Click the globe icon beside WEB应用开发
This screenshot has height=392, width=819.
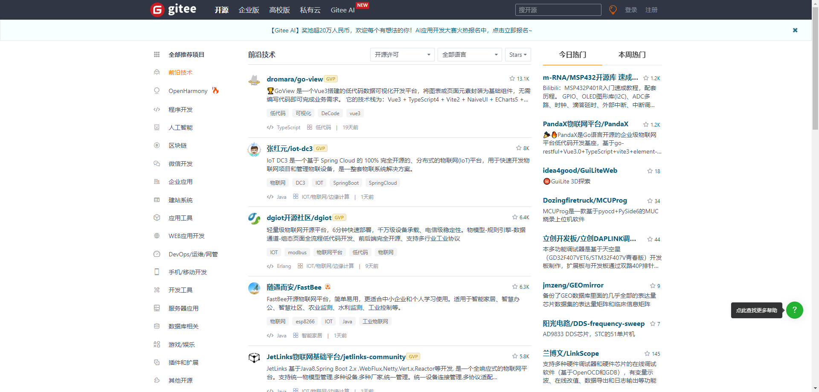click(157, 236)
